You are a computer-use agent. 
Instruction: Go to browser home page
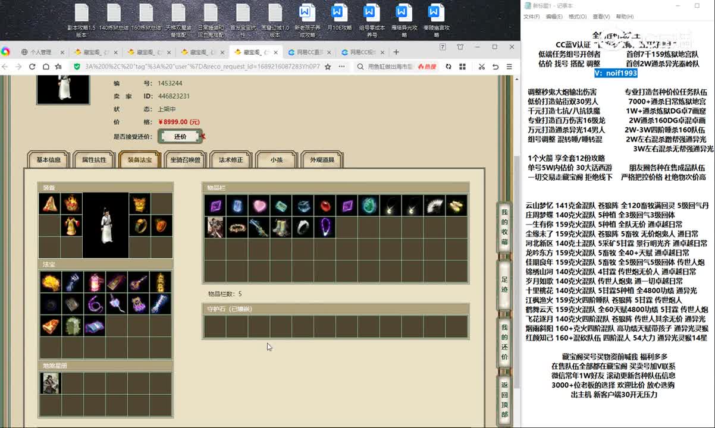tap(45, 67)
